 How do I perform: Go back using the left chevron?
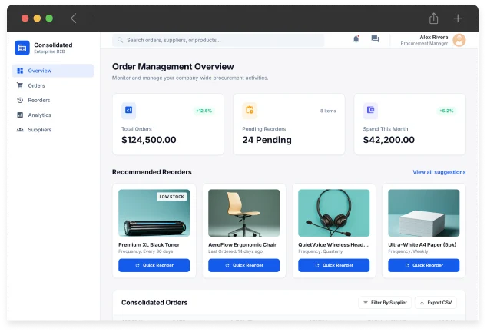tap(74, 18)
